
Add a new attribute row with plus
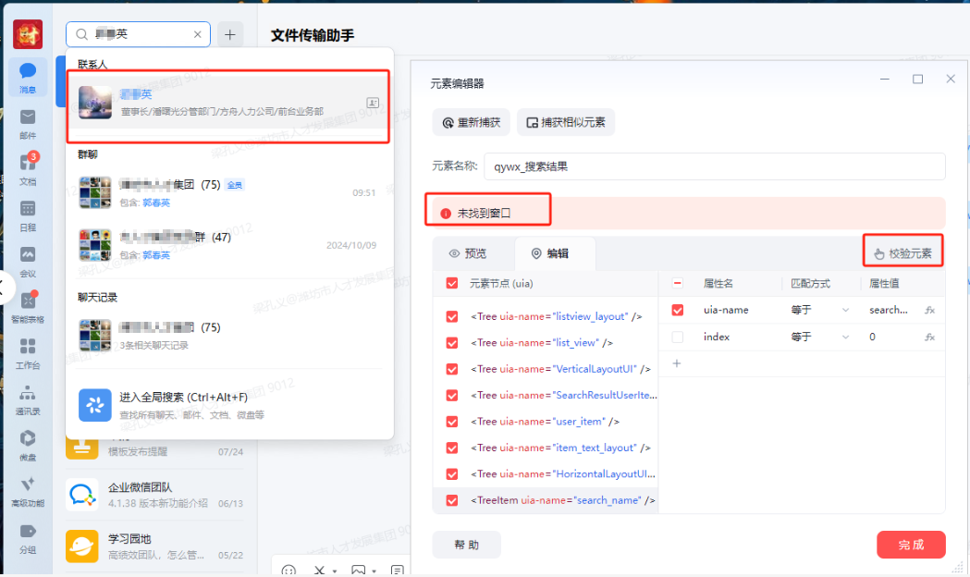tap(677, 363)
